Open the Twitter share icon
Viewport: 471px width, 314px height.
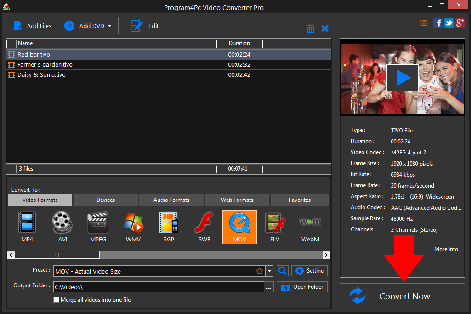[449, 23]
